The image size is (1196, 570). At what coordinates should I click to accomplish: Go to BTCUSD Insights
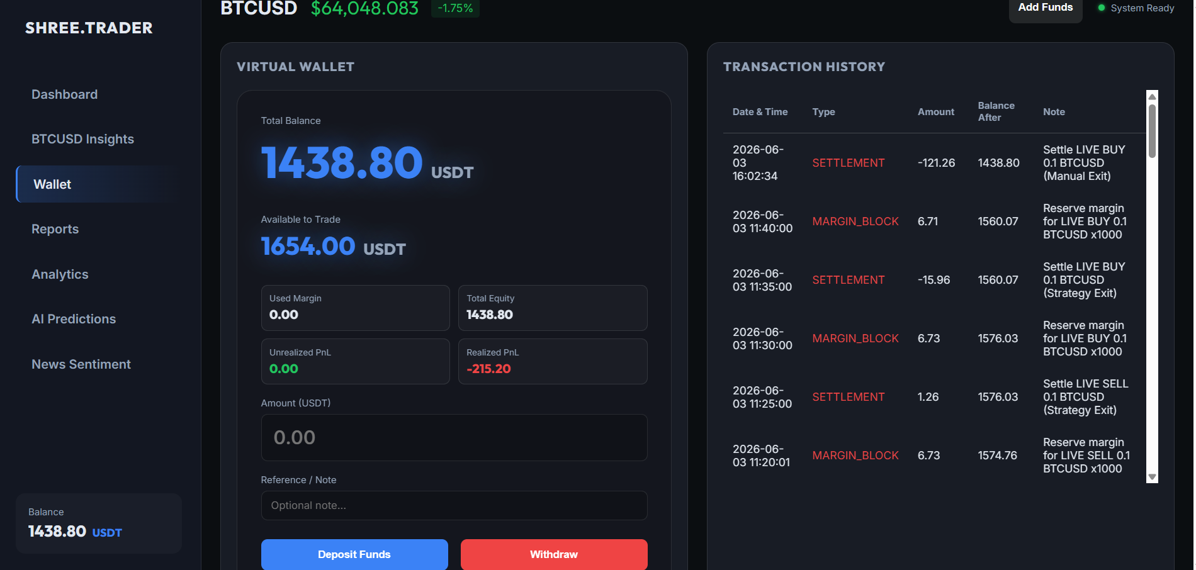pos(82,139)
